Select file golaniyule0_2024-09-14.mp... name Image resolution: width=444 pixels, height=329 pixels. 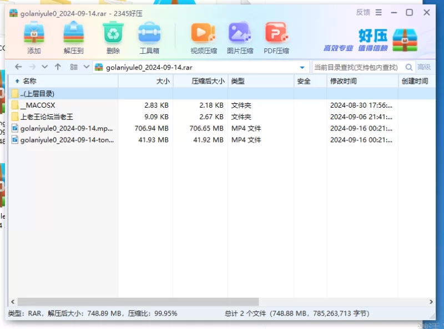click(67, 129)
